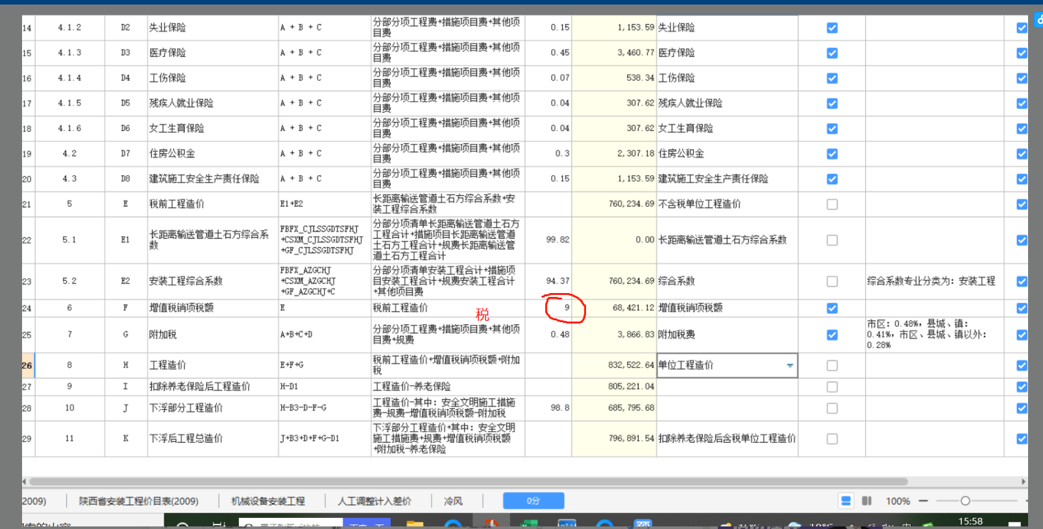Open the 陕西省安装工程价目表(2009) status tab
The image size is (1043, 529).
pos(139,501)
